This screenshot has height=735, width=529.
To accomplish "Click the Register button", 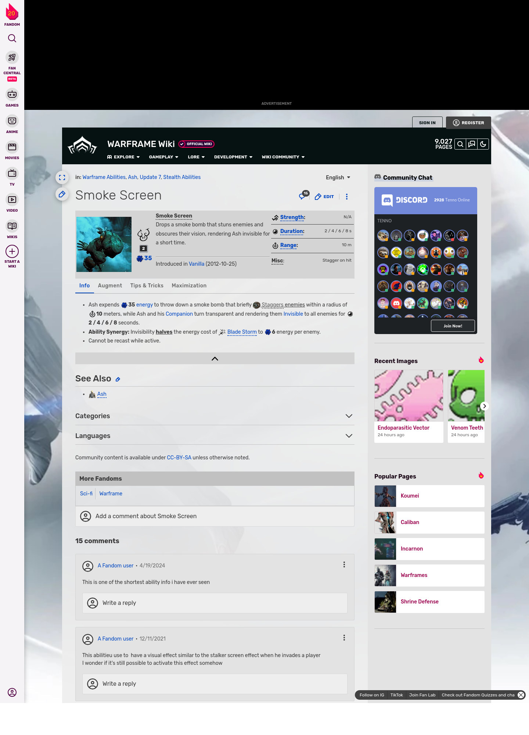I will [x=468, y=123].
